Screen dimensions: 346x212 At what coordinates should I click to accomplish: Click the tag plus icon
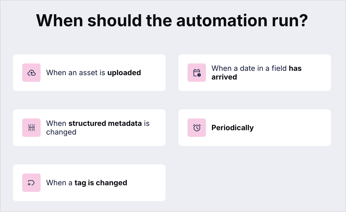click(31, 183)
